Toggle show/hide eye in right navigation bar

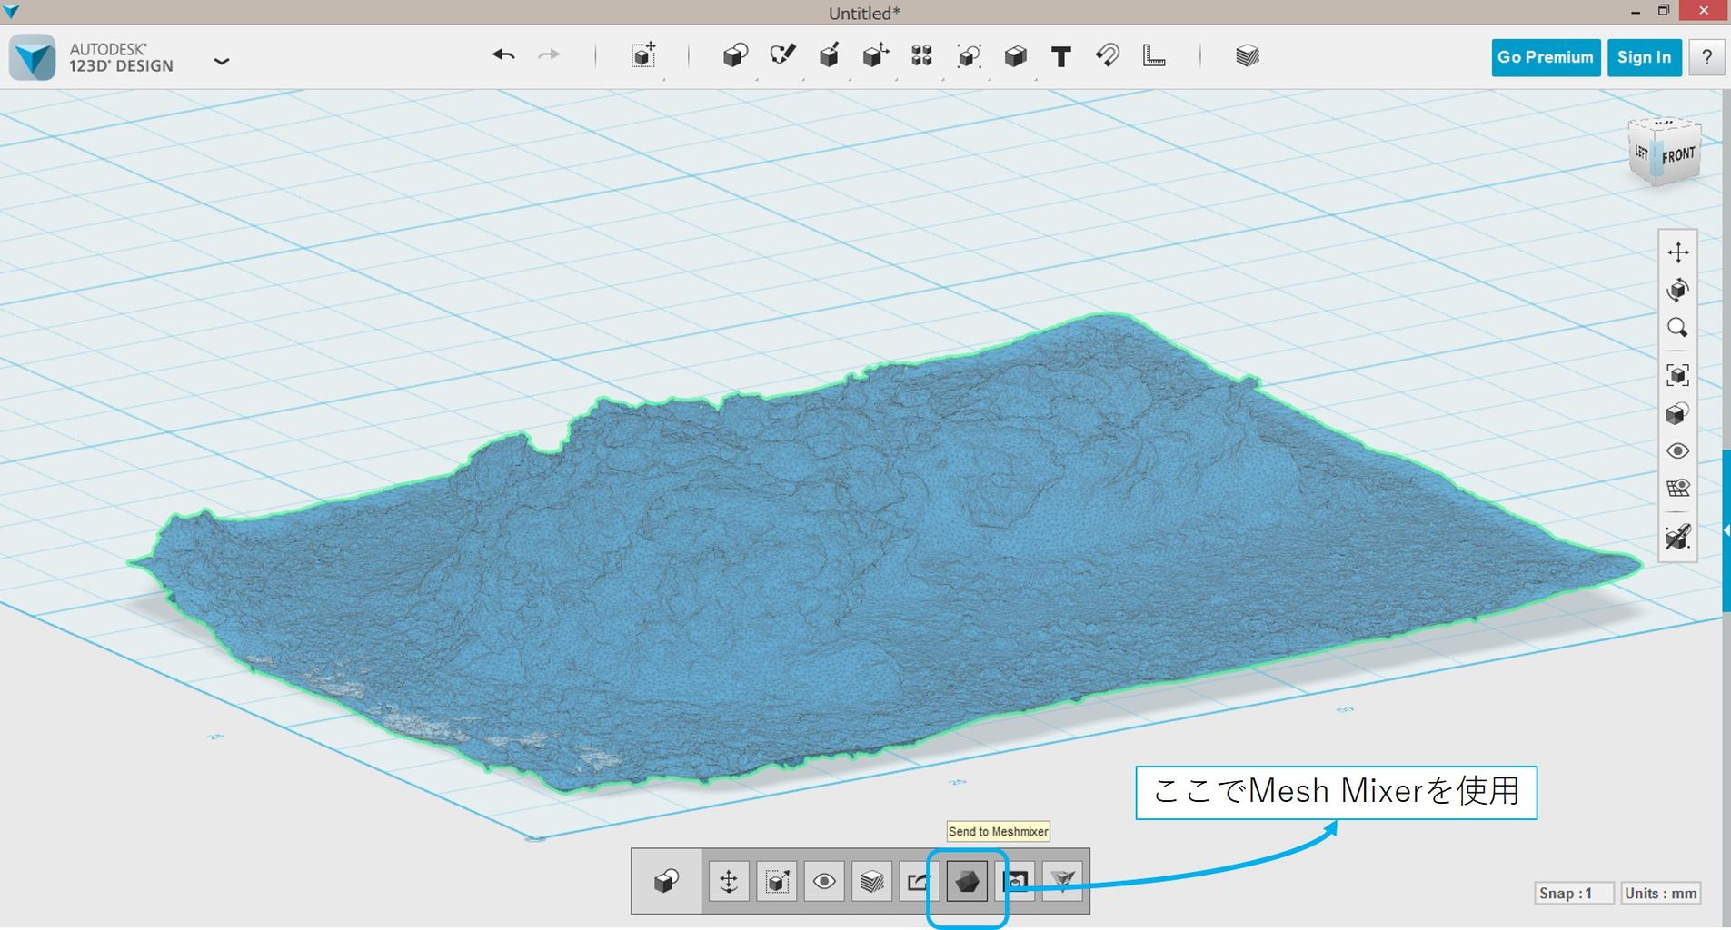pyautogui.click(x=1677, y=451)
